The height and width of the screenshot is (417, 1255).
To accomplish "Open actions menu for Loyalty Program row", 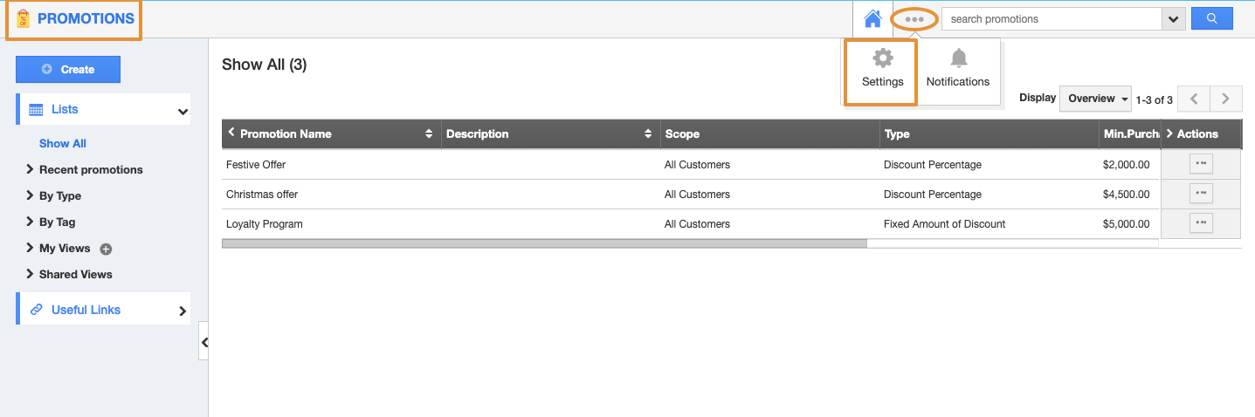I will 1201,223.
